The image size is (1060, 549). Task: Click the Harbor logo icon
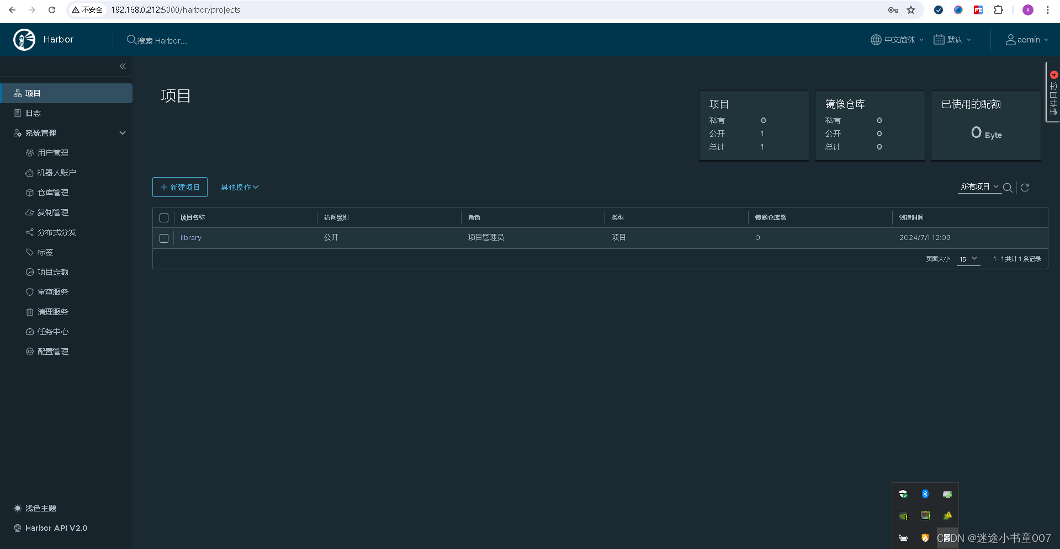24,40
